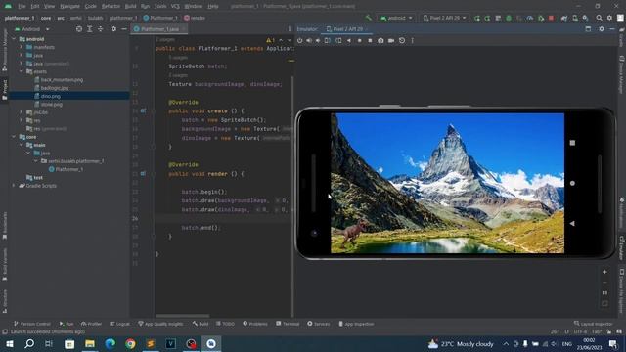The height and width of the screenshot is (352, 626).
Task: Click the dinosaur sprite in emulator
Action: 353,232
